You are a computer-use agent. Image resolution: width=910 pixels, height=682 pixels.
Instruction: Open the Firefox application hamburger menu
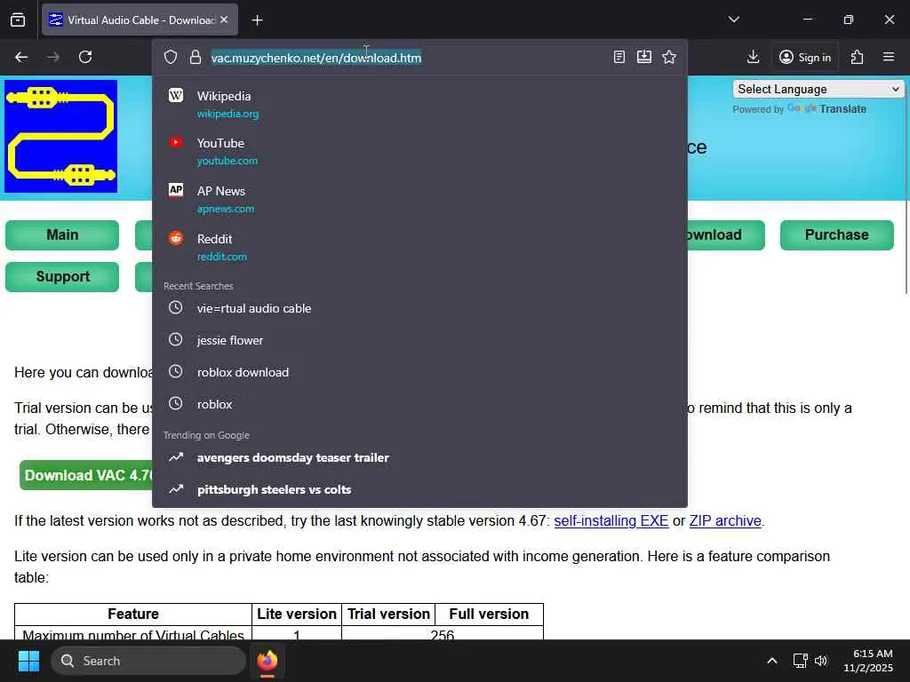point(889,57)
